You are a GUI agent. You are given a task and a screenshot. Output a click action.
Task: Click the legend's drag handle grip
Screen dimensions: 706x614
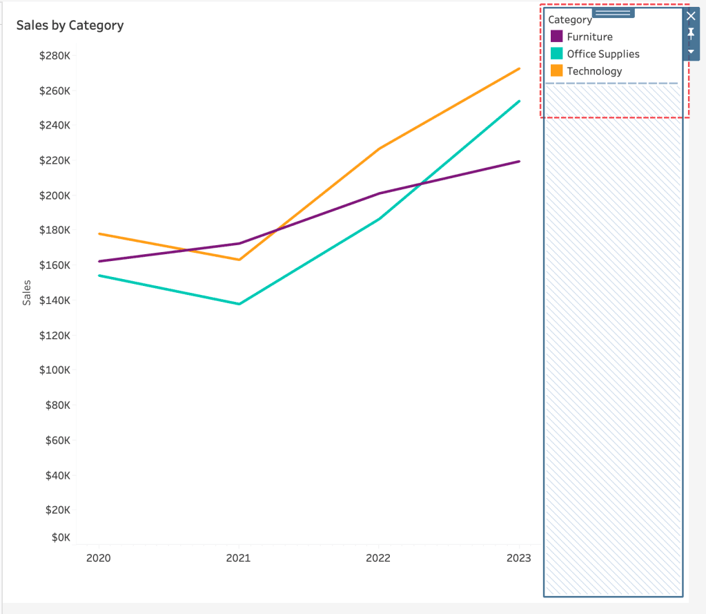pos(613,12)
